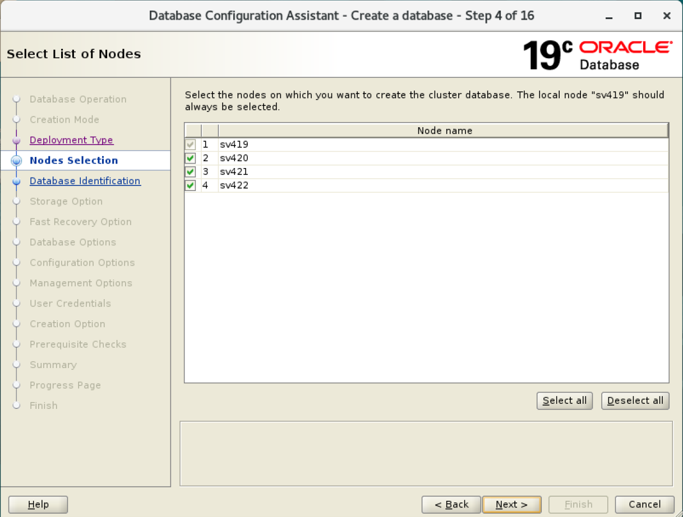Close the Database Configuration Assistant window
The width and height of the screenshot is (683, 517).
(x=667, y=16)
